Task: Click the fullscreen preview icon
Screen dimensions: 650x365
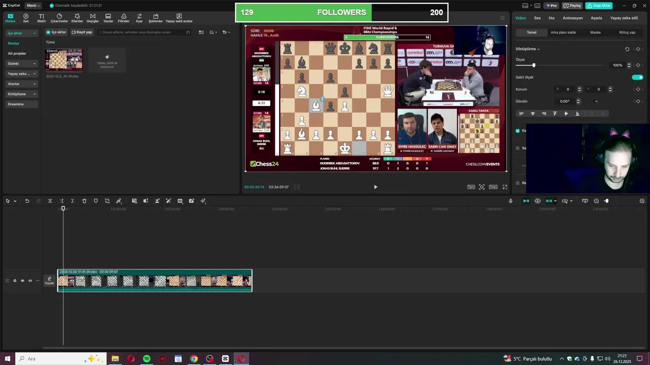Action: click(505, 187)
